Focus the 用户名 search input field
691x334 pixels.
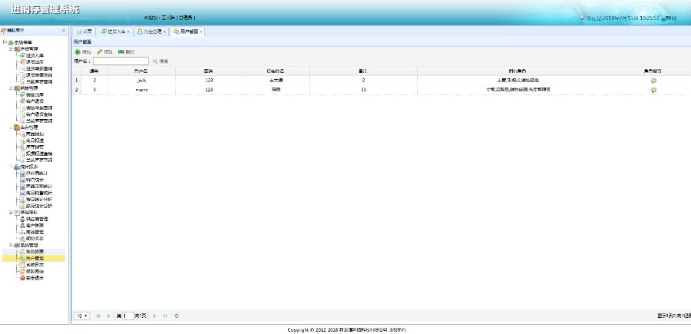point(121,61)
